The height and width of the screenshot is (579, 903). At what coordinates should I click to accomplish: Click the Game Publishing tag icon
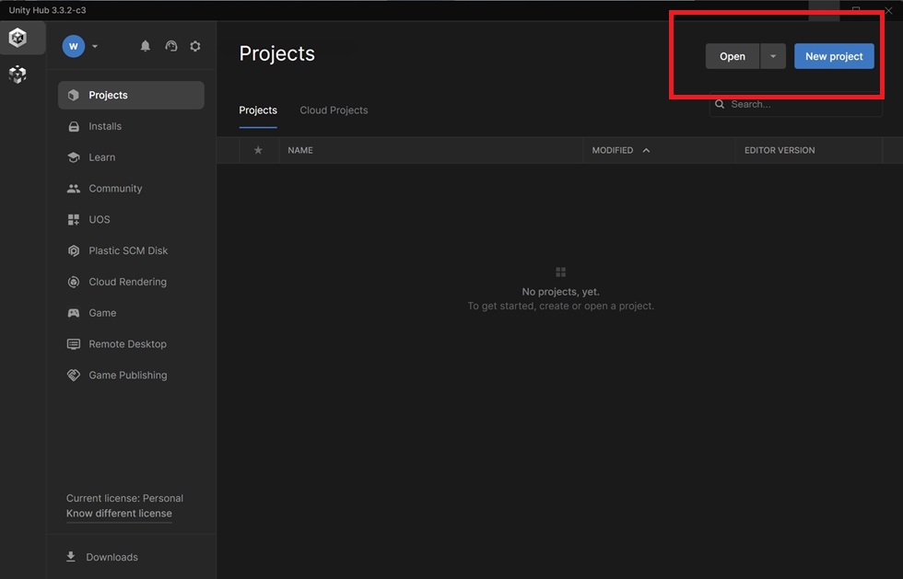tap(74, 375)
